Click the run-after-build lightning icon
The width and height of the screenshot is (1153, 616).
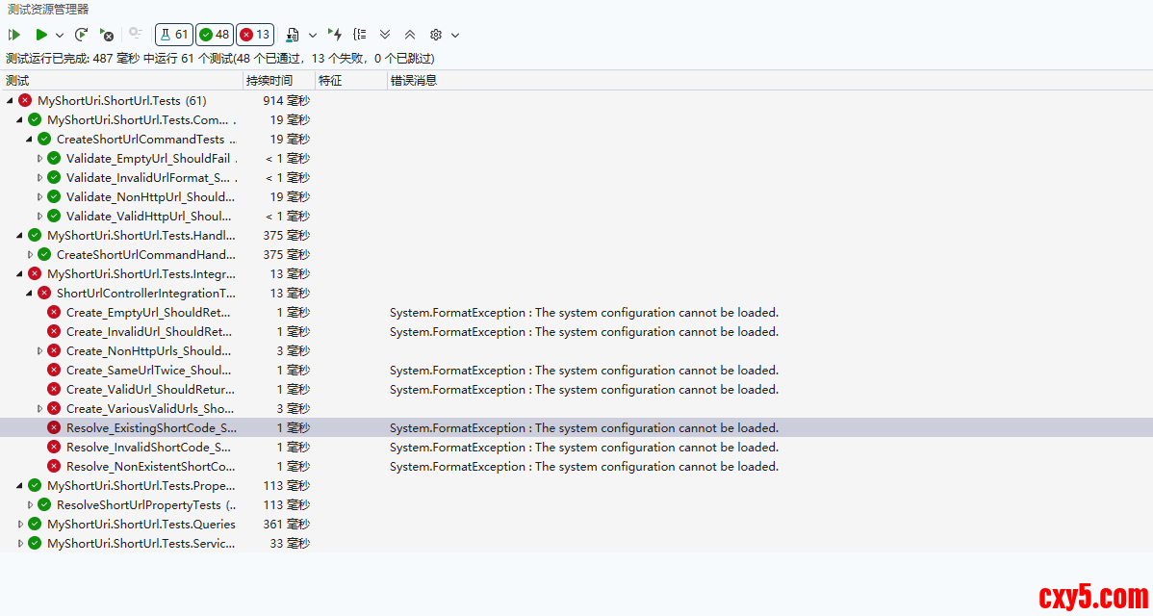335,35
